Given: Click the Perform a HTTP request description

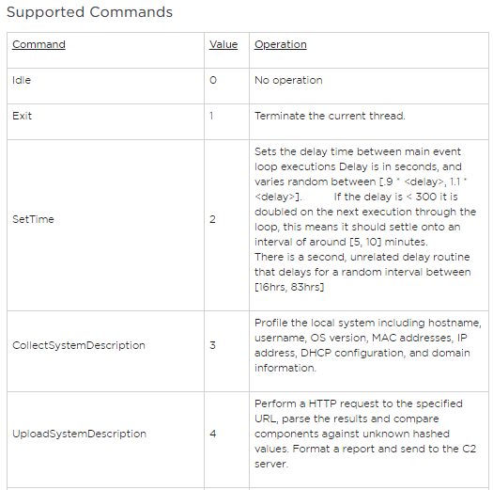Looking at the screenshot, I should point(365,434).
